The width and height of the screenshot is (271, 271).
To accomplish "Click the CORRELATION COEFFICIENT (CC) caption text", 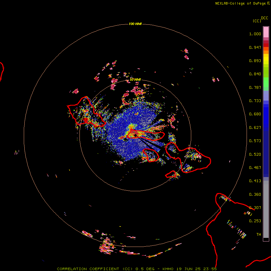I will [95, 269].
